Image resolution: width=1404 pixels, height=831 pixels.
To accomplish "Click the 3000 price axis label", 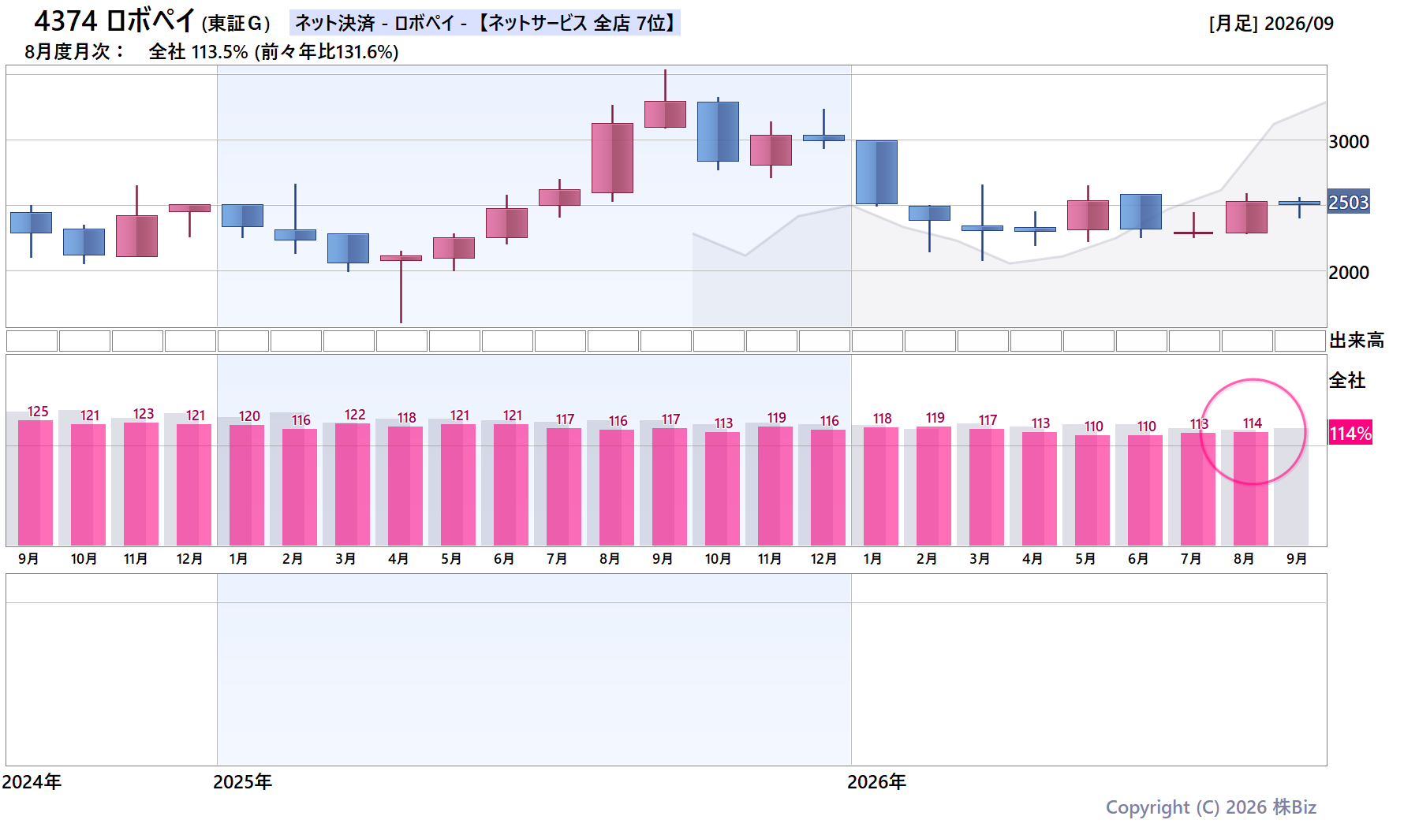I will 1349,142.
